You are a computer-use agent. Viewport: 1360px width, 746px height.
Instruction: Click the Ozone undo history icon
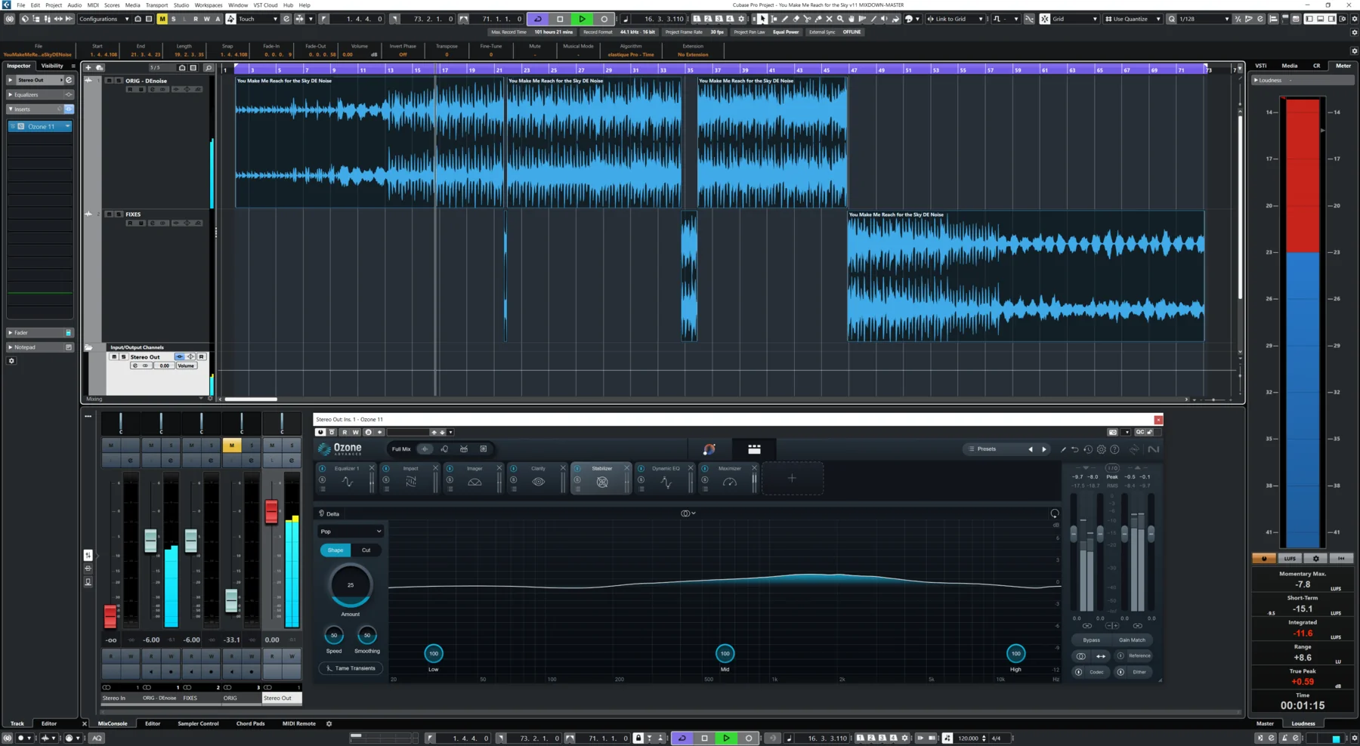coord(1088,449)
